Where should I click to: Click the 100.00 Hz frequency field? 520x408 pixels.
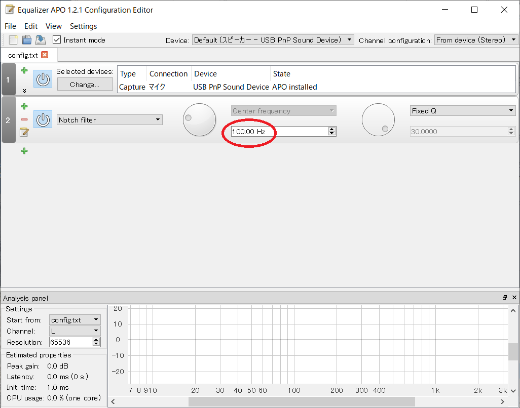(x=280, y=132)
